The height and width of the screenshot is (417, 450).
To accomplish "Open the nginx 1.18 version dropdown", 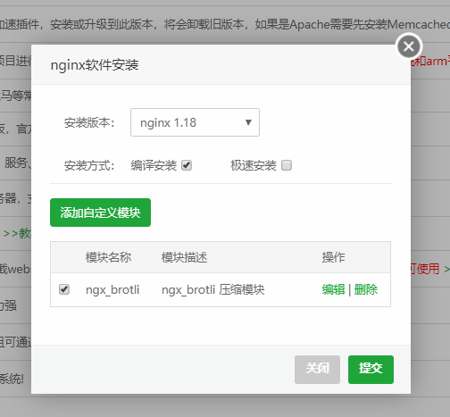I will pos(195,122).
